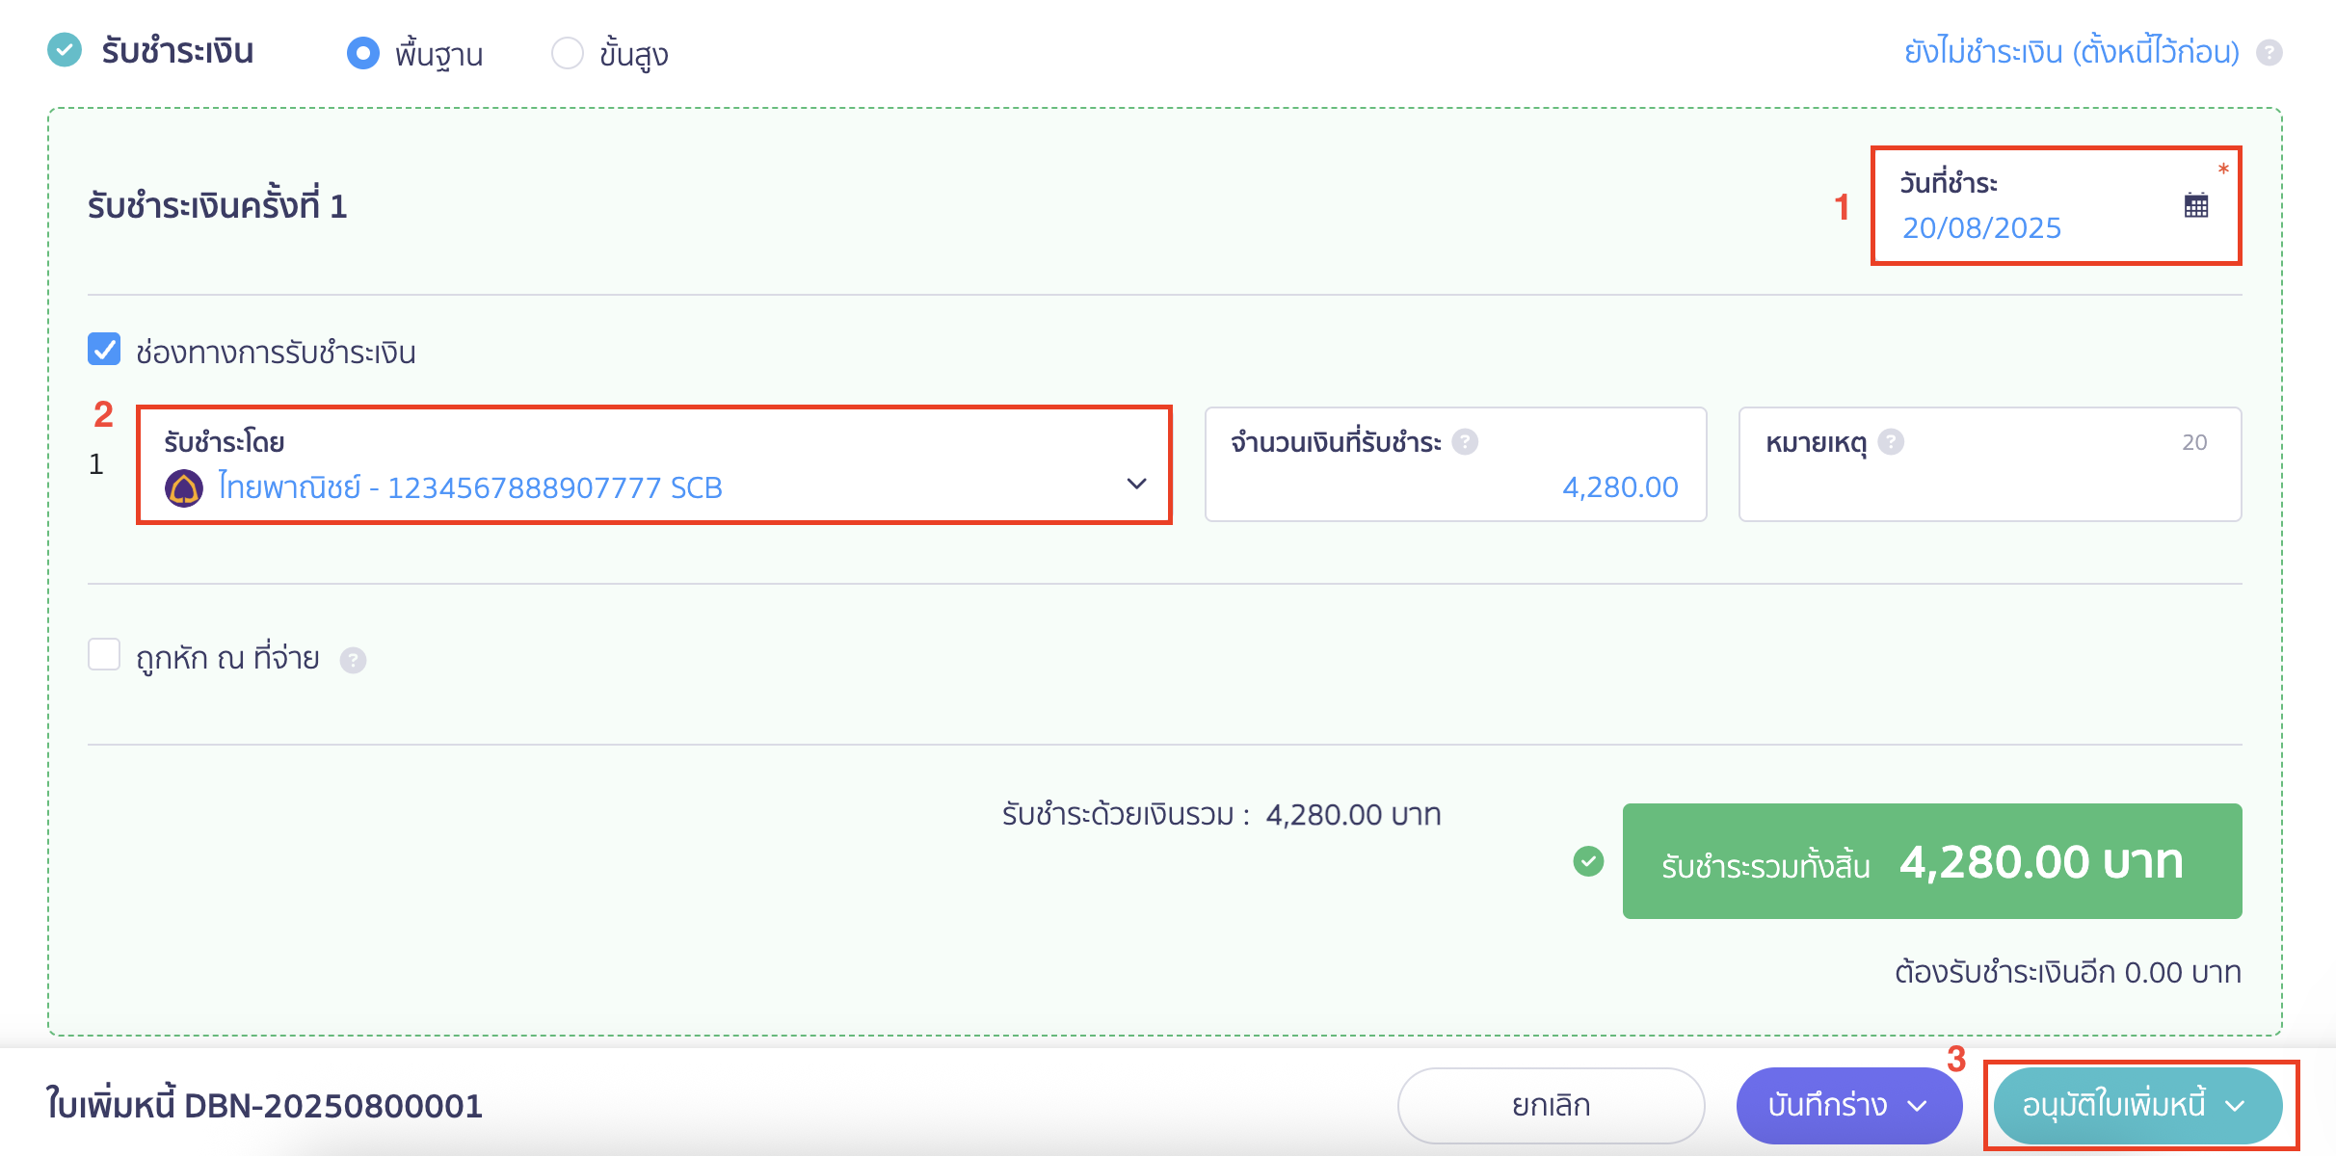The width and height of the screenshot is (2336, 1156).
Task: Open the calendar icon for payment date
Action: (x=2196, y=205)
